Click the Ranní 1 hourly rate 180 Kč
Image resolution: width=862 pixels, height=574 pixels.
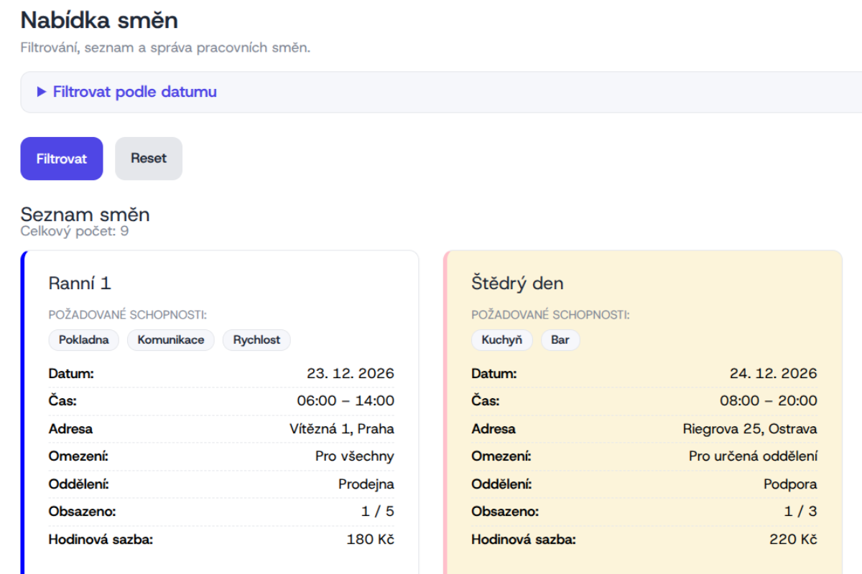pyautogui.click(x=370, y=540)
